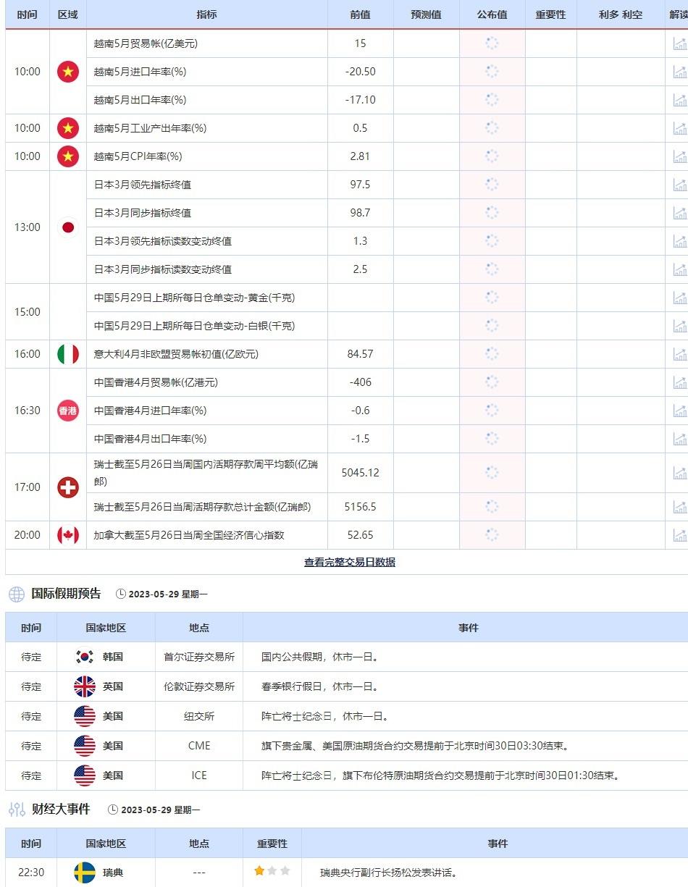
Task: Click the Sweden flag in 财经大事件 table
Action: pos(84,873)
